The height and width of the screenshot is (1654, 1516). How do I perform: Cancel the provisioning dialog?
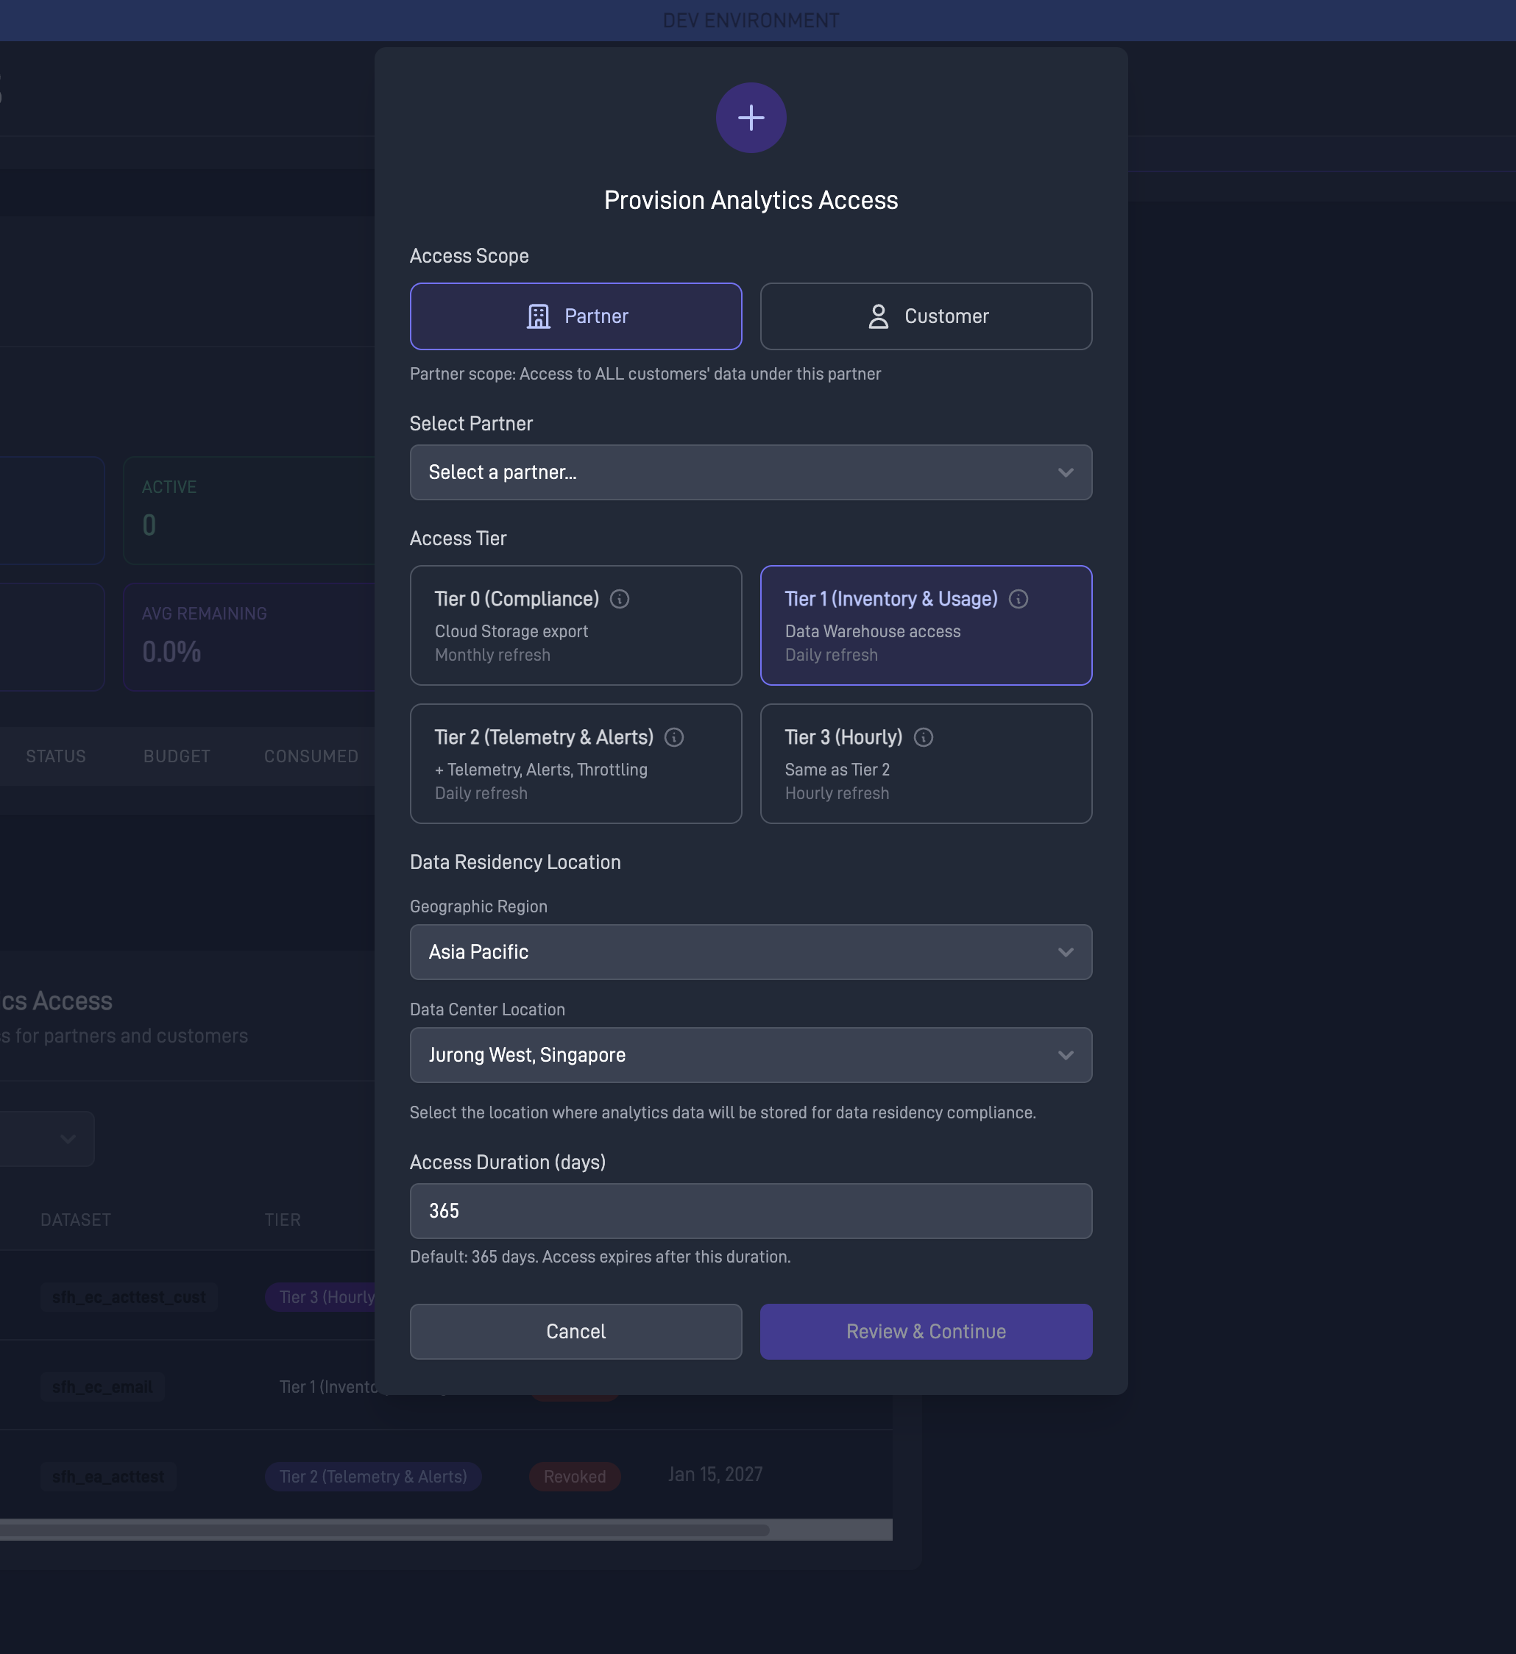(575, 1332)
